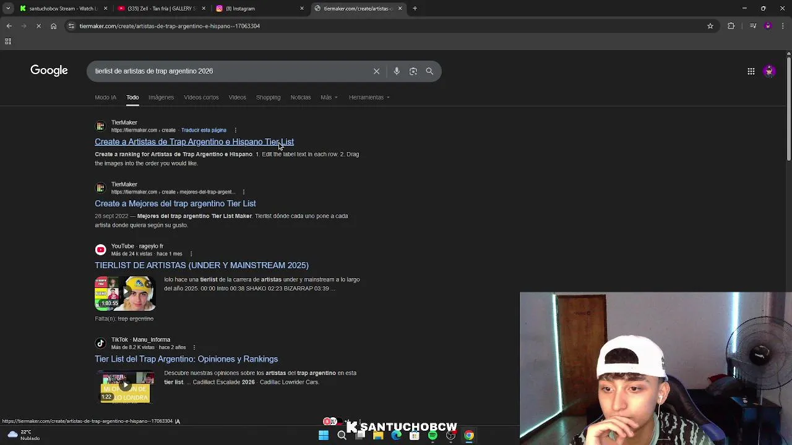
Task: Open Spotify from the taskbar
Action: coord(433,435)
